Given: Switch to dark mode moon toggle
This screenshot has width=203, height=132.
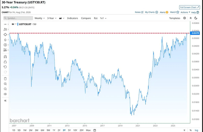Looking at the screenshot, I should click(196, 18).
